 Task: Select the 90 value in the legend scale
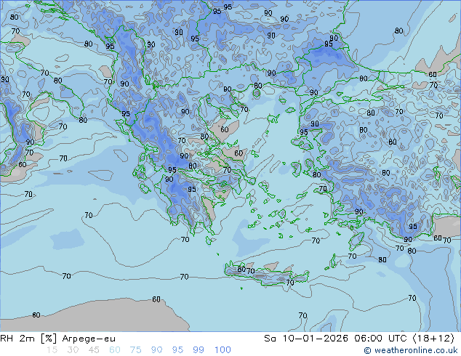tap(156, 350)
